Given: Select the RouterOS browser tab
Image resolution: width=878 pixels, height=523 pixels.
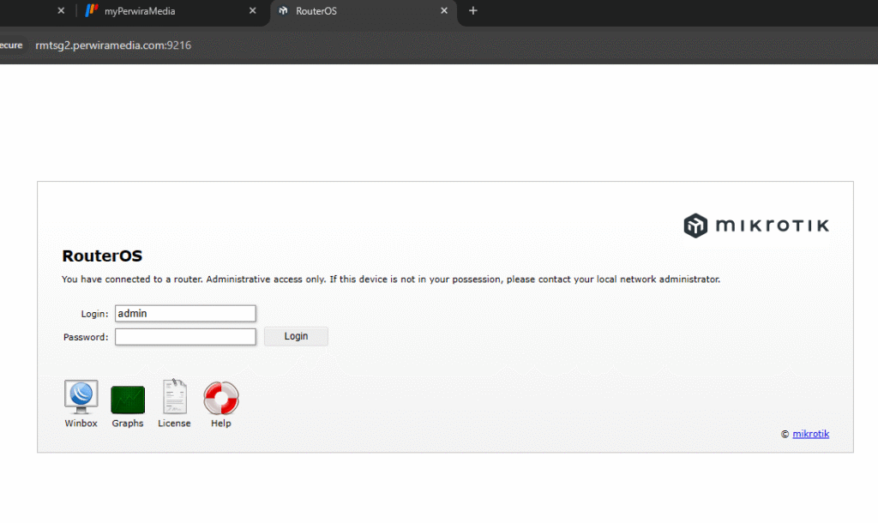Looking at the screenshot, I should pyautogui.click(x=363, y=11).
